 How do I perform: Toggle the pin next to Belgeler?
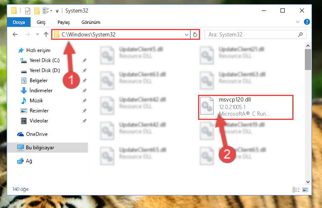point(85,81)
